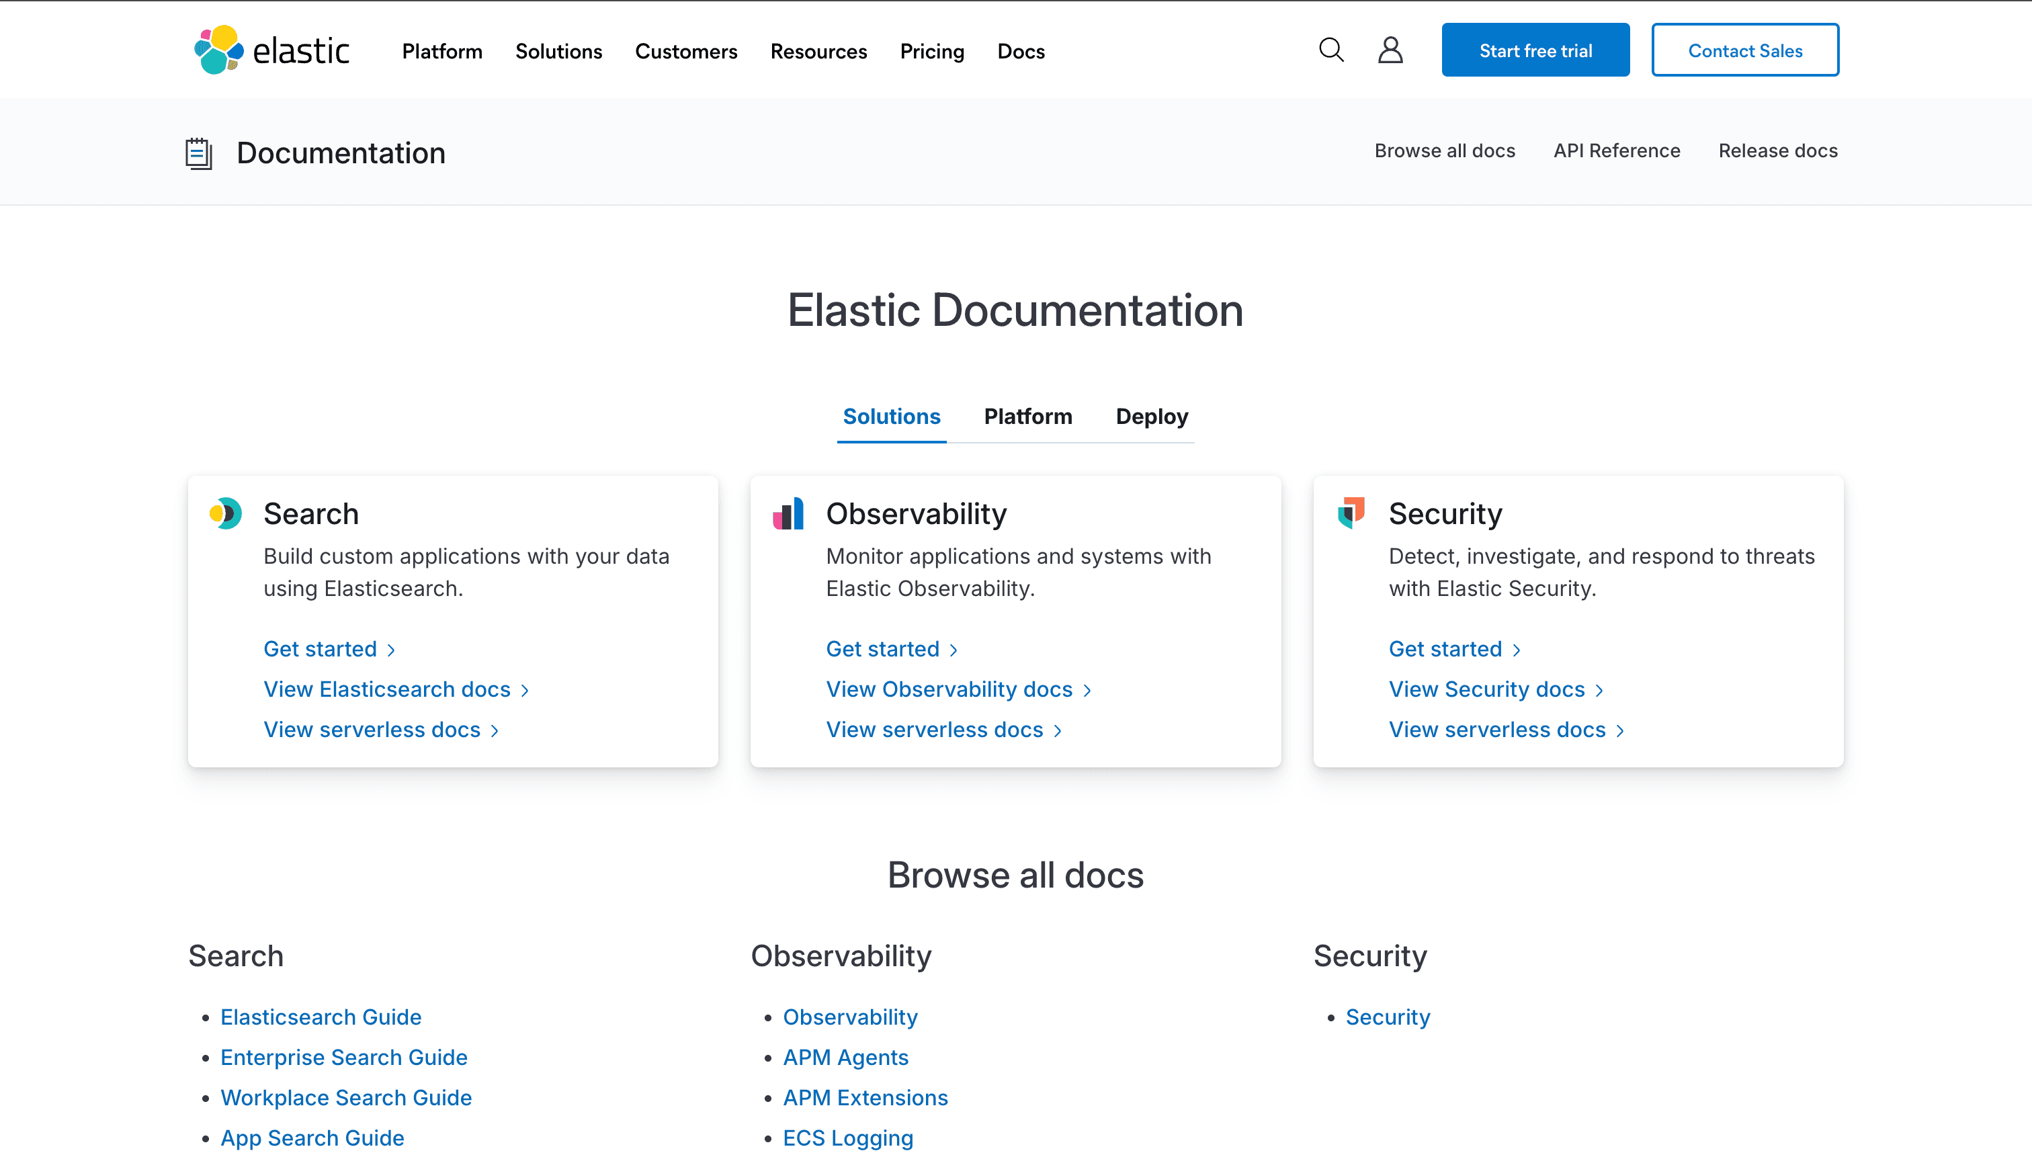
Task: Click the Observability card bar-chart icon
Action: [x=788, y=513]
